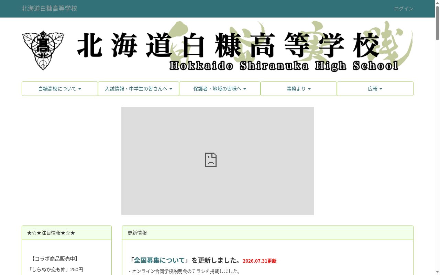Click the 「しらぬか恋も仲」250円 text

(55, 269)
